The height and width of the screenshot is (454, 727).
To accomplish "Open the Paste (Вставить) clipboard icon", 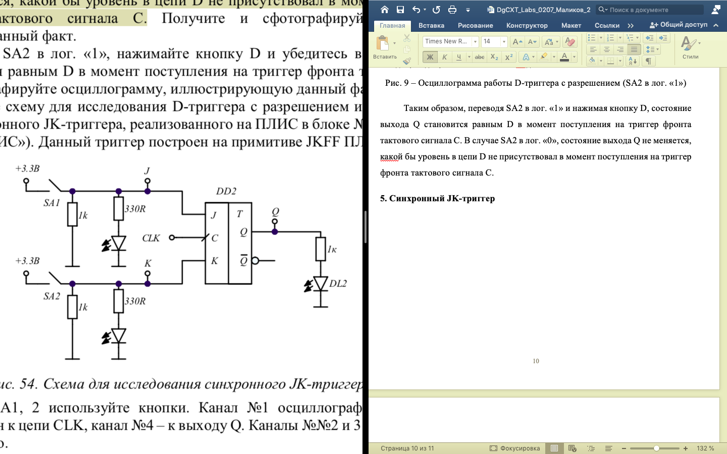I will (383, 43).
